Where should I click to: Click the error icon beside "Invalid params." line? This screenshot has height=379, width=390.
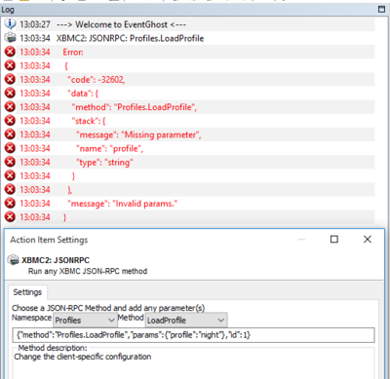[10, 204]
